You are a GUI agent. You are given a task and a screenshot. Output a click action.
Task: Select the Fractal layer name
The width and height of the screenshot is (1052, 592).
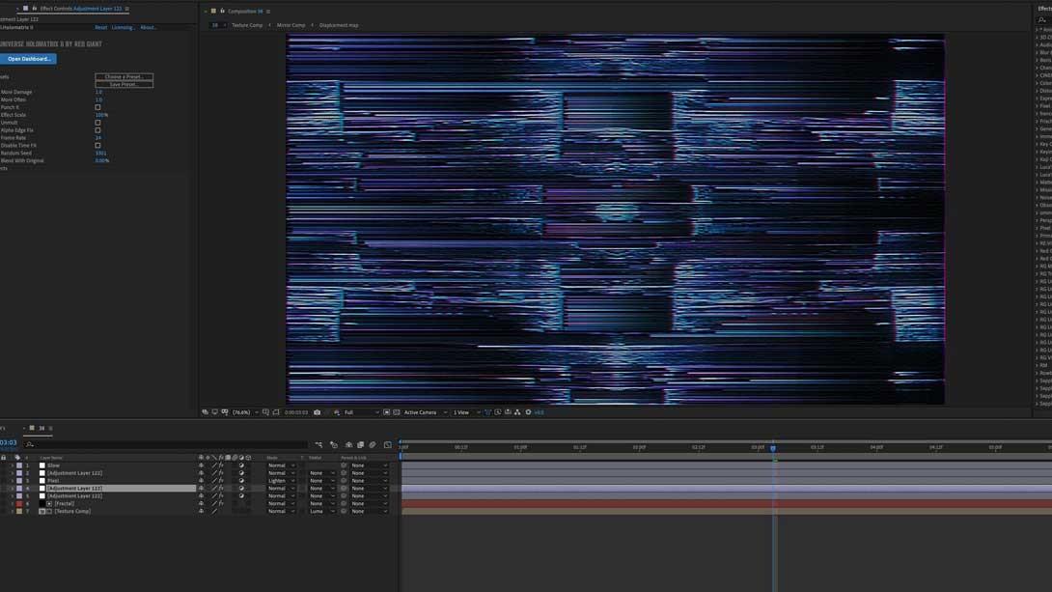[65, 503]
